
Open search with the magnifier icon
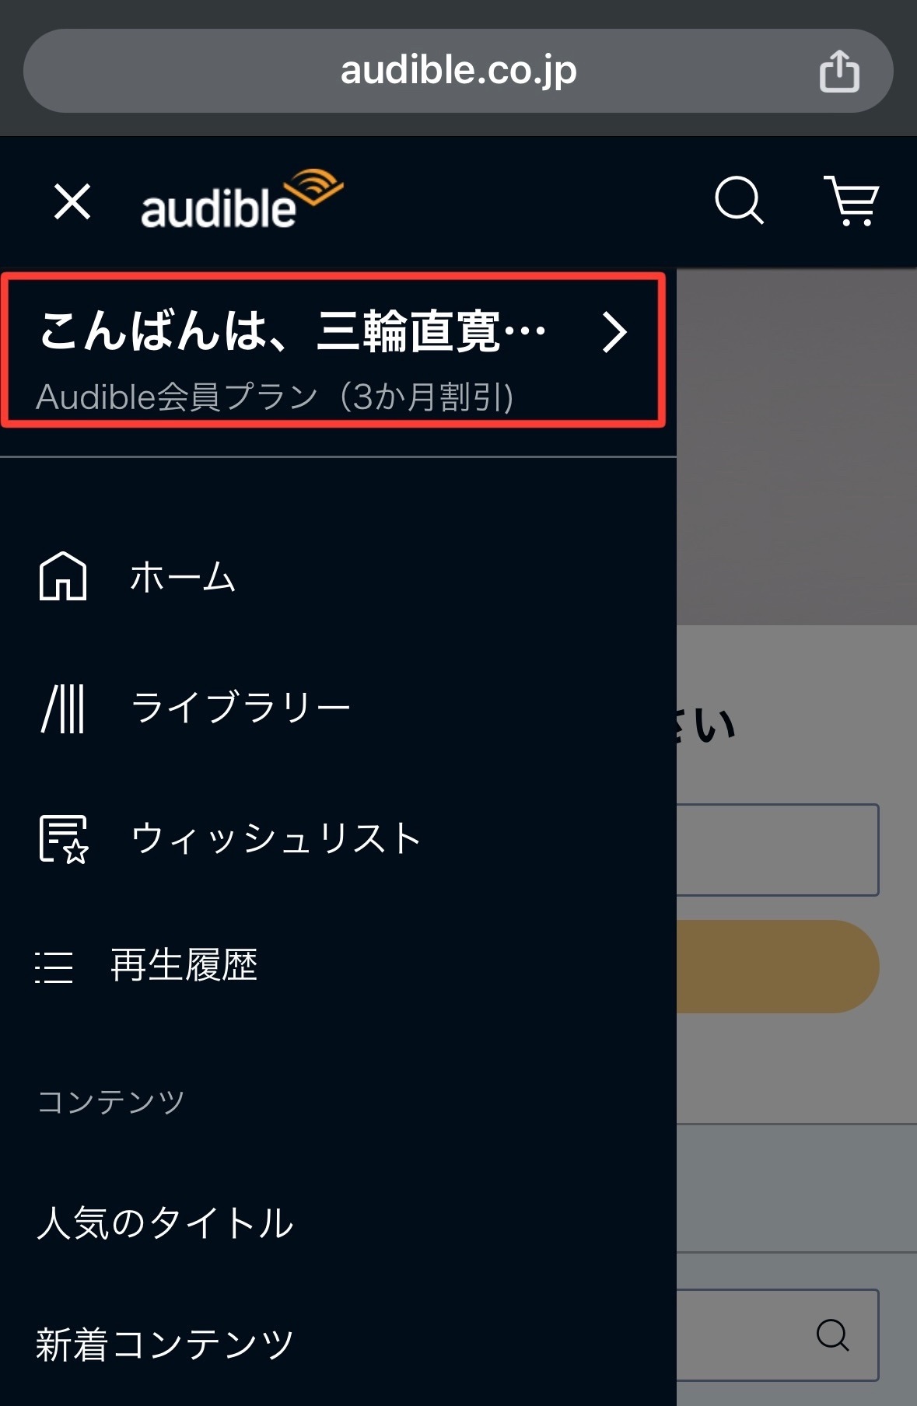[x=739, y=201]
